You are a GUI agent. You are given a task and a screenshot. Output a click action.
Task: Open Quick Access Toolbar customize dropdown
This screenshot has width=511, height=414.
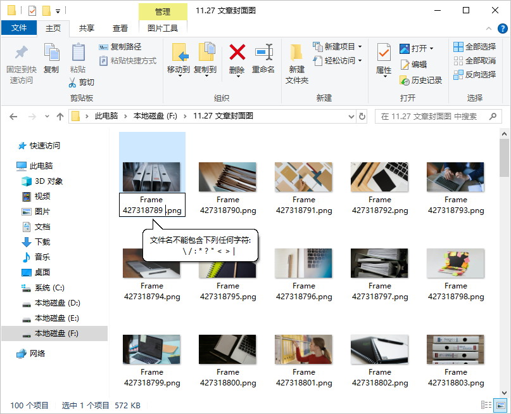coord(58,11)
